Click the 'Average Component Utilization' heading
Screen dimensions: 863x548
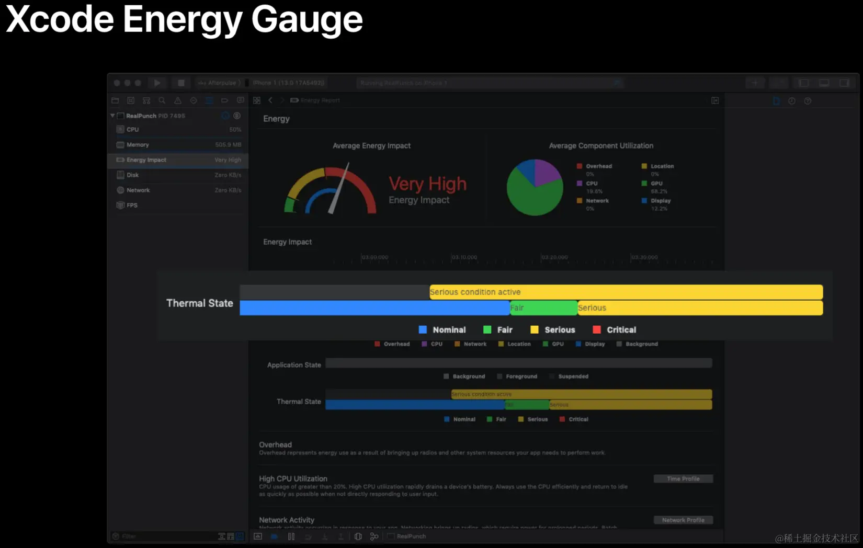[601, 146]
